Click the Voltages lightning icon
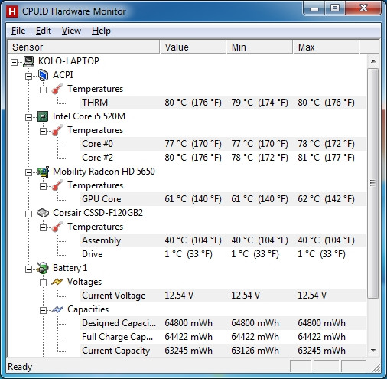The height and width of the screenshot is (379, 387). [57, 282]
